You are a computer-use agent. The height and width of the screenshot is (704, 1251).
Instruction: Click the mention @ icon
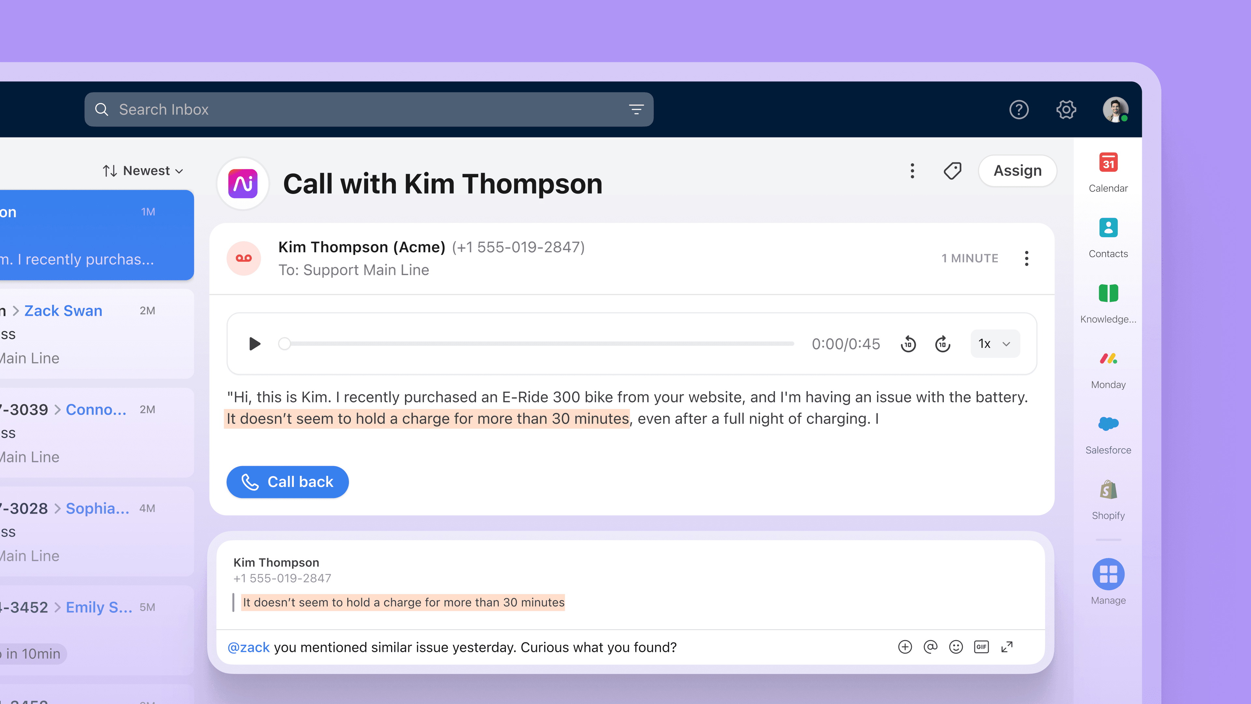(930, 647)
